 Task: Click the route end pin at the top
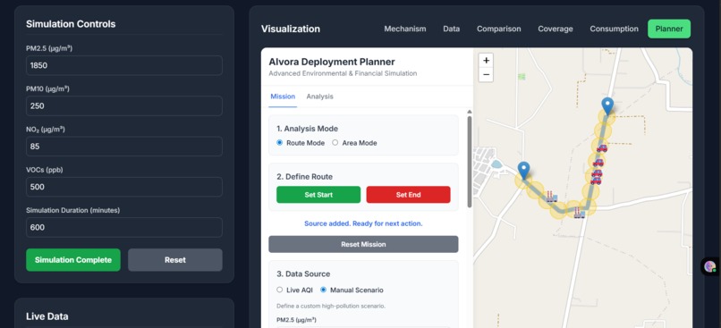coord(607,106)
